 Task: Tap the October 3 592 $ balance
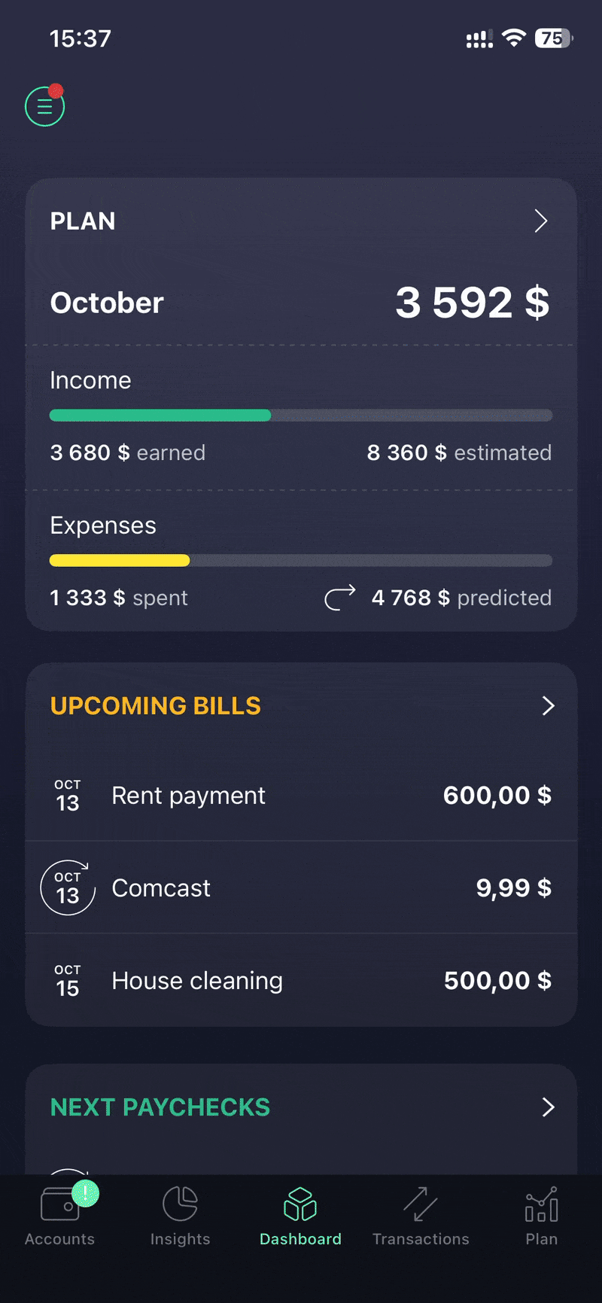(472, 303)
